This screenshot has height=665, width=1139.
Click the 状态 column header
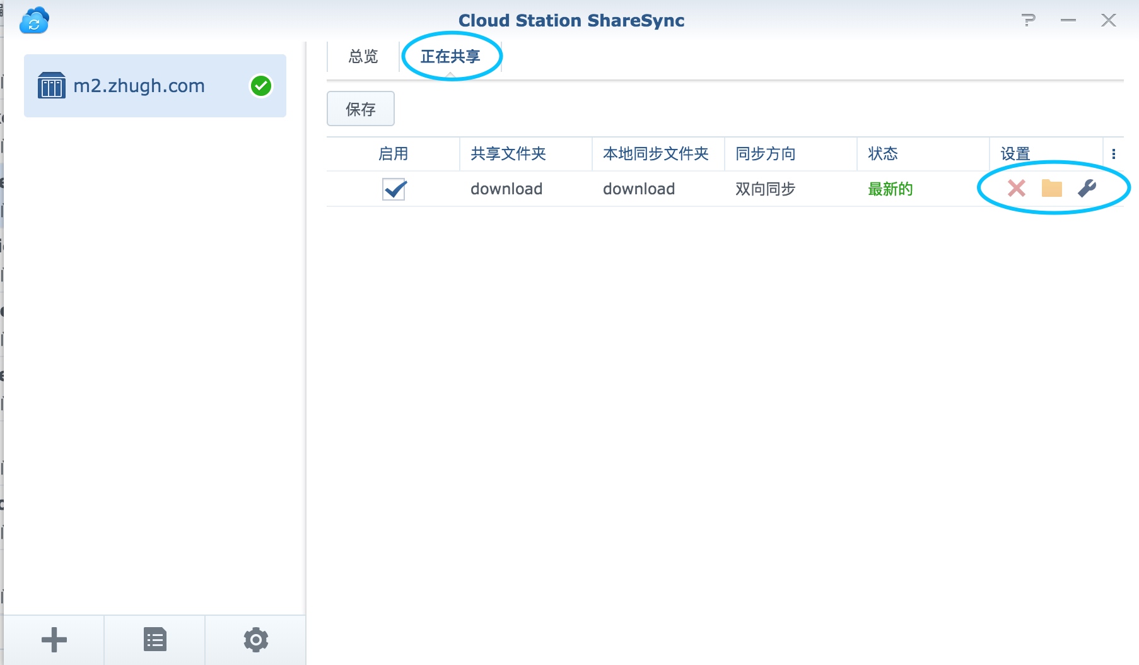tap(923, 154)
